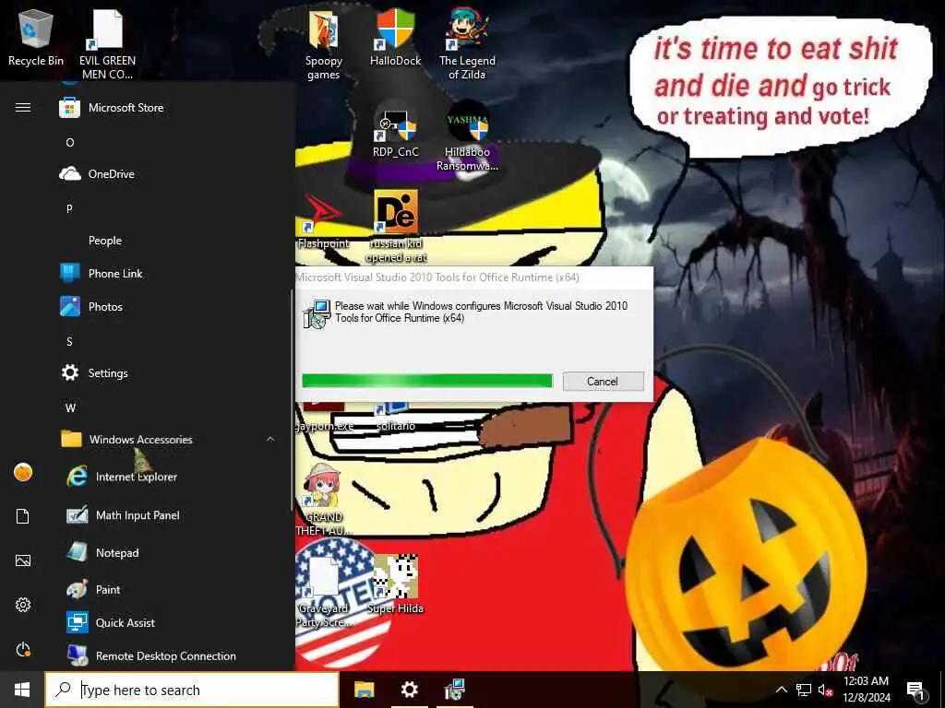Viewport: 945px width, 708px height.
Task: Show hidden system tray icons
Action: pyautogui.click(x=781, y=690)
